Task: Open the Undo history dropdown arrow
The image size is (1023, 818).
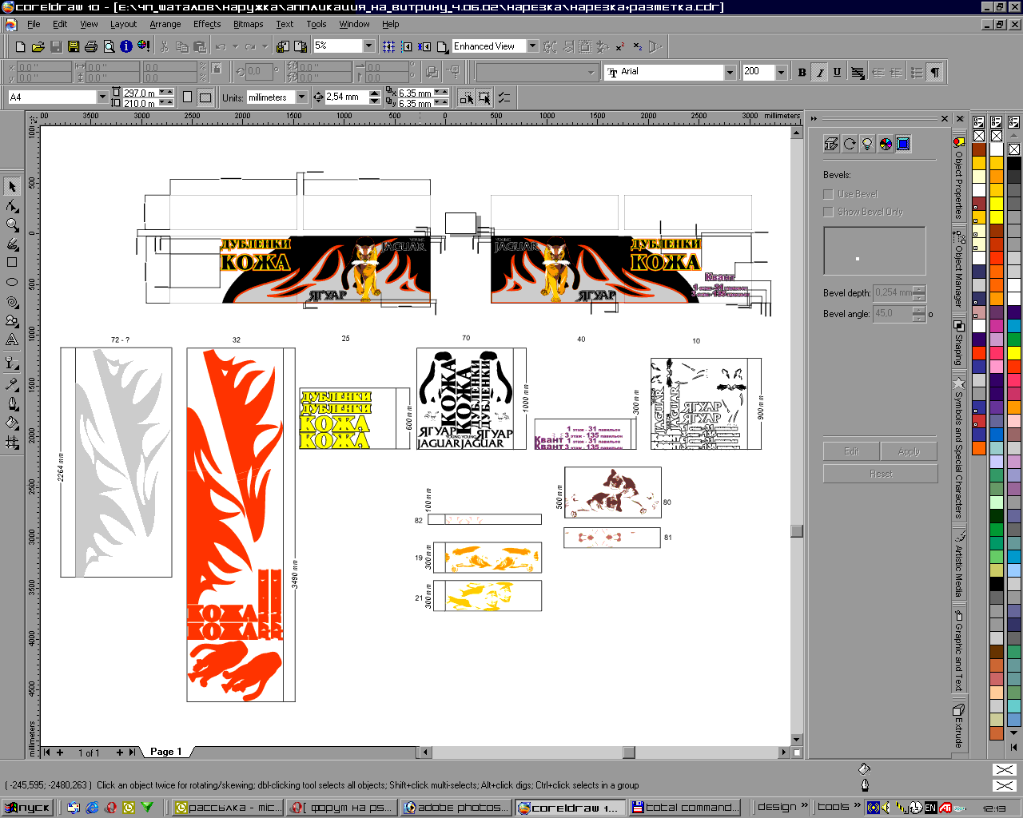Action: [x=236, y=46]
